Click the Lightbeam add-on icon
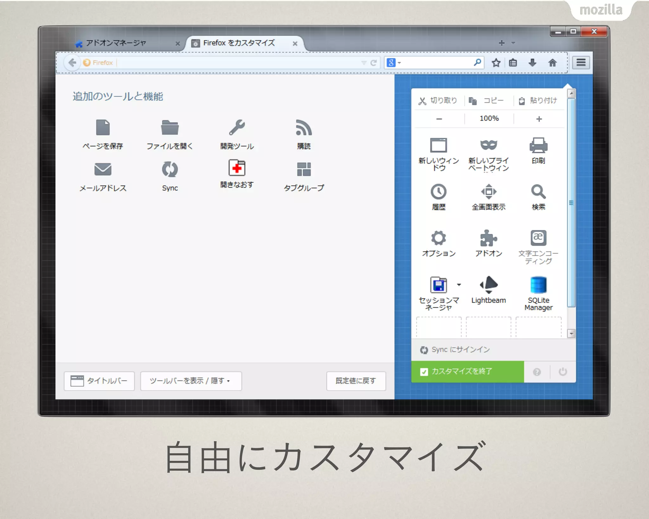The image size is (649, 519). point(488,285)
